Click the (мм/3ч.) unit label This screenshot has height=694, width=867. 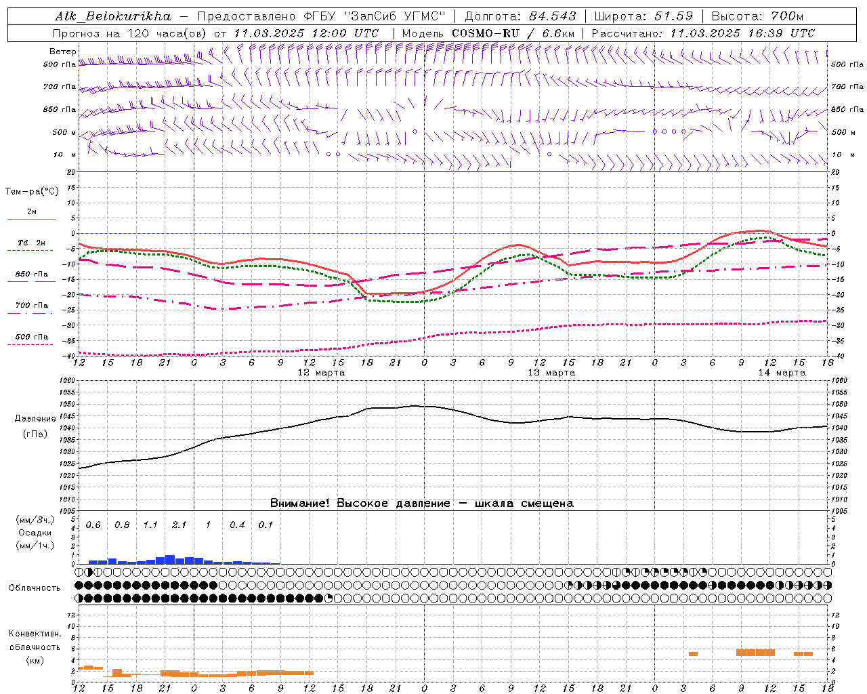[x=35, y=520]
